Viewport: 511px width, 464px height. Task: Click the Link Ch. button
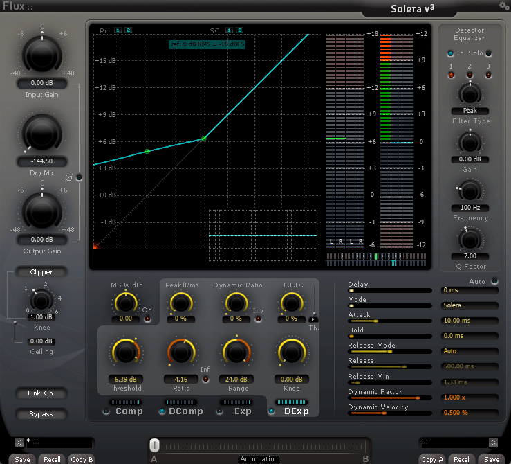[x=41, y=393]
